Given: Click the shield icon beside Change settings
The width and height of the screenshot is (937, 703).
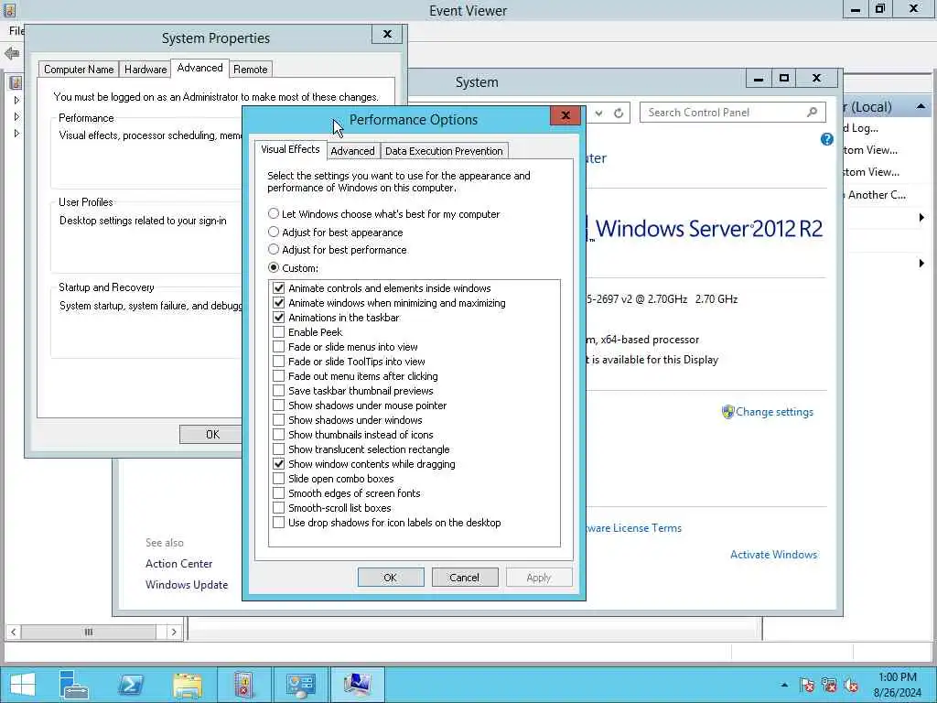Looking at the screenshot, I should [x=727, y=412].
